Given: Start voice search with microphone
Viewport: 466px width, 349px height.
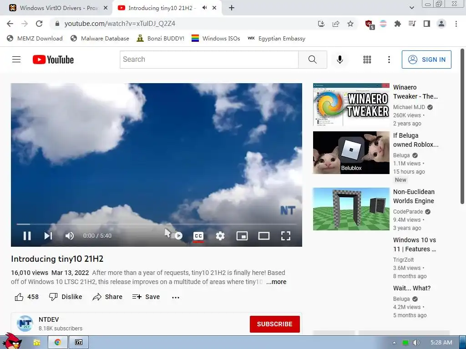Looking at the screenshot, I should coord(339,60).
